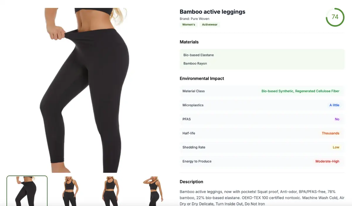Open the second product thumbnail
This screenshot has width=352, height=206.
coord(70,191)
